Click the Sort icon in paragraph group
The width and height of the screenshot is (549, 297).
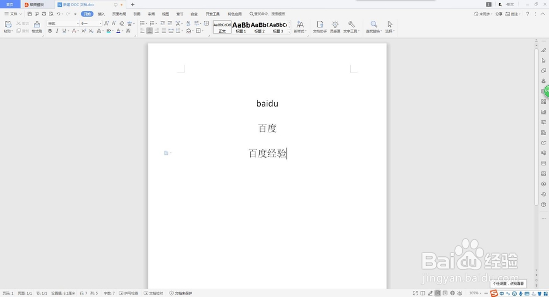(x=188, y=24)
